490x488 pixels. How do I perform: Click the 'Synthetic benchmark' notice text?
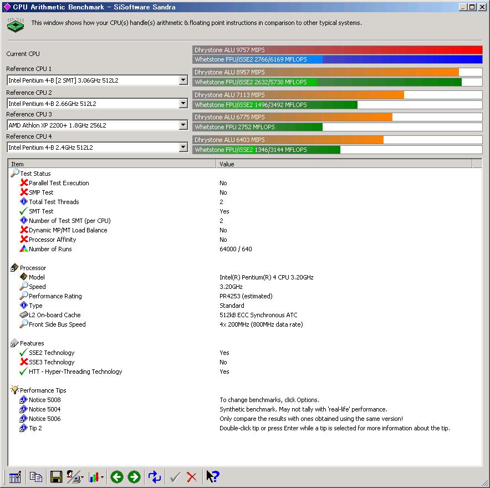pyautogui.click(x=303, y=409)
